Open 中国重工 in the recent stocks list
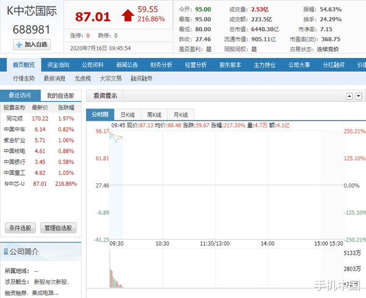This screenshot has height=298, width=366. point(15,173)
